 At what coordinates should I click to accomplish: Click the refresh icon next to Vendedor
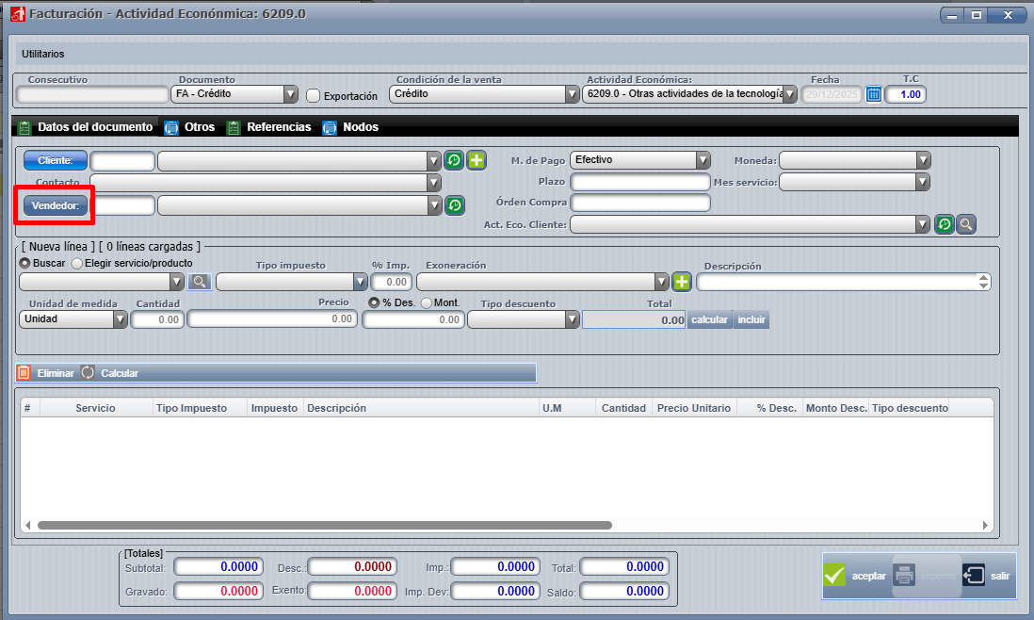(x=454, y=204)
